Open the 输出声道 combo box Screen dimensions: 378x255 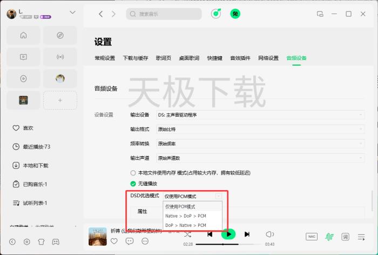tap(260, 158)
